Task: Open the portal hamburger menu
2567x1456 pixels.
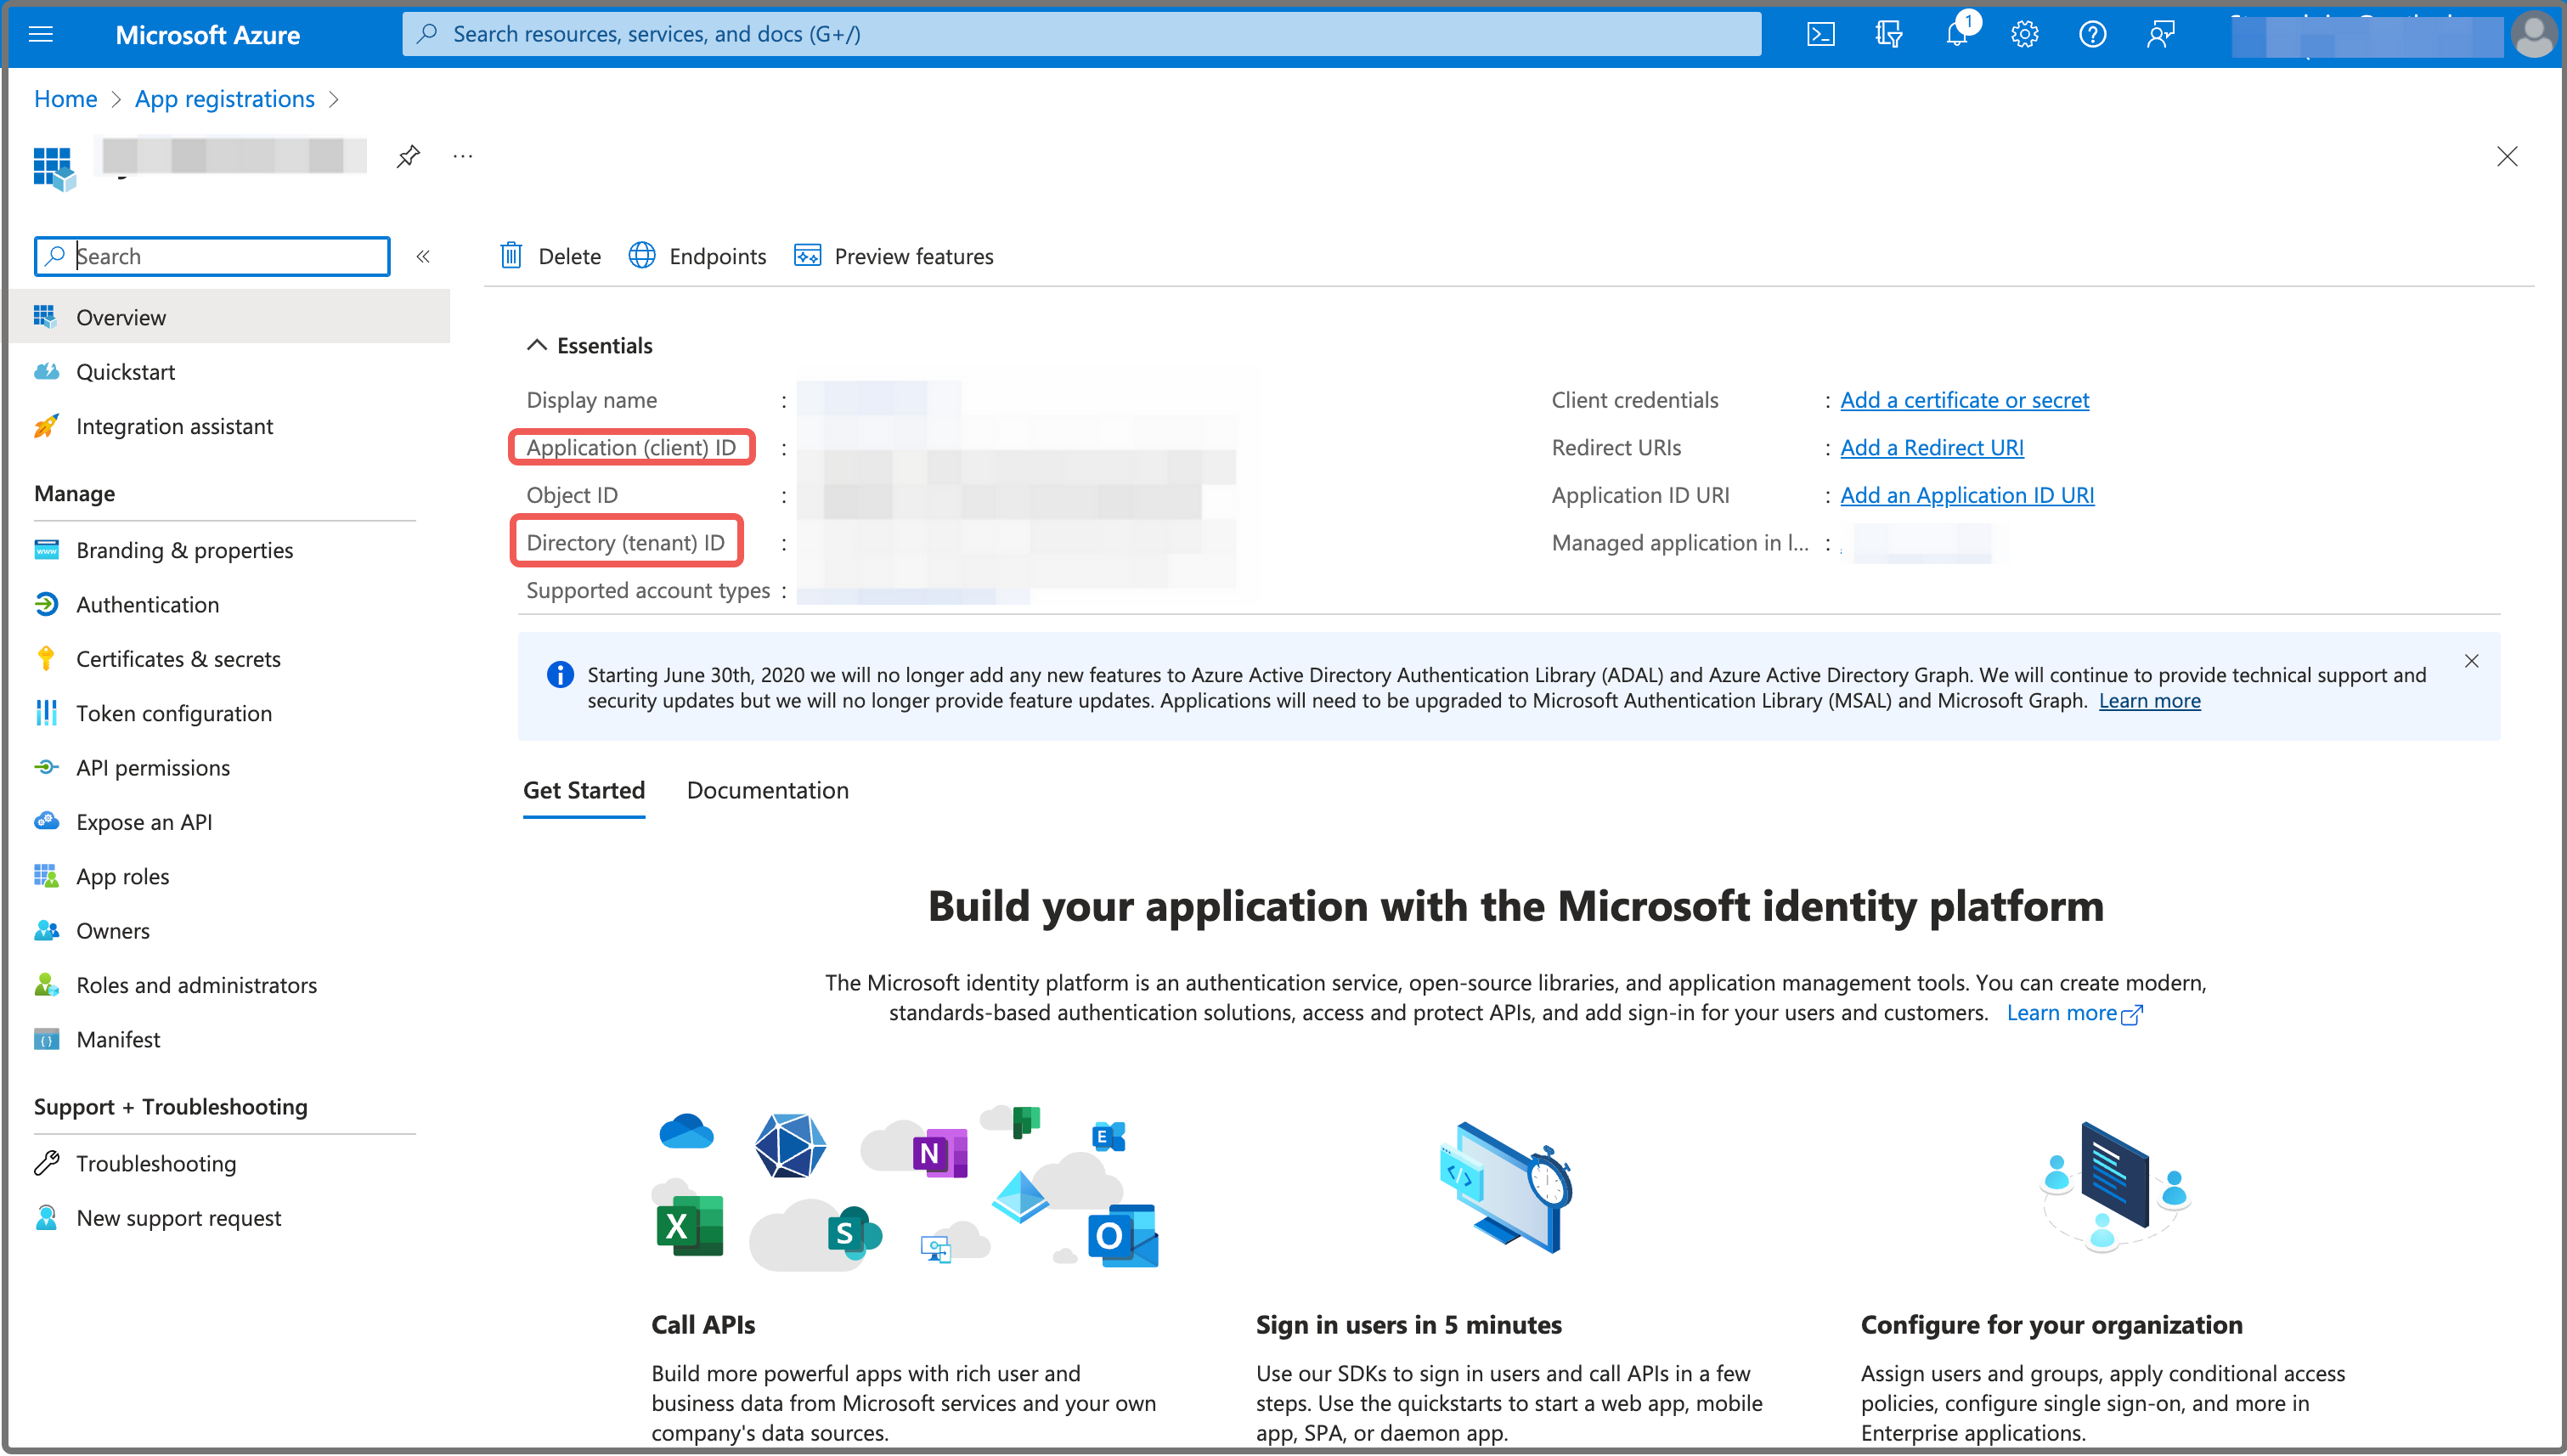Action: 41,34
